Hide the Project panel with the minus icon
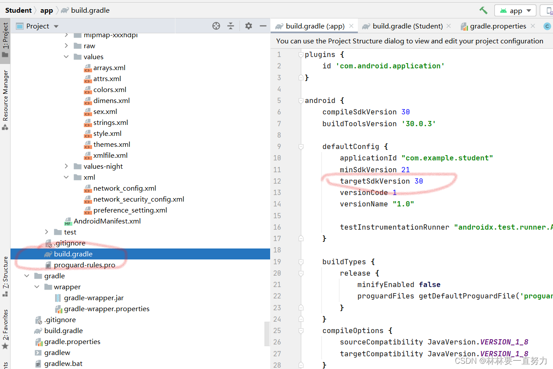This screenshot has width=553, height=369. [x=263, y=26]
